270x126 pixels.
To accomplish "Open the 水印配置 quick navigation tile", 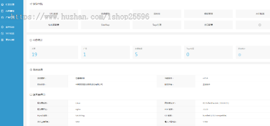I will tap(253, 14).
